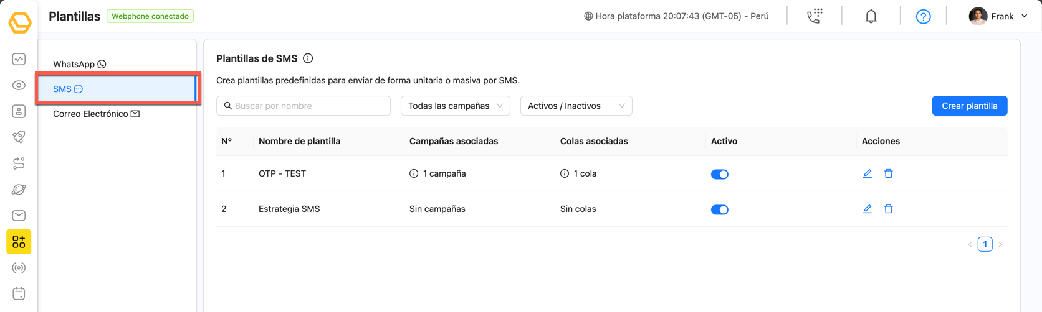Click the help question mark icon
Screen dimensions: 1042x312
coord(923,17)
